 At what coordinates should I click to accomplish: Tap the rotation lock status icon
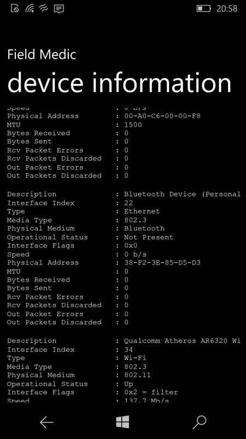[15, 8]
